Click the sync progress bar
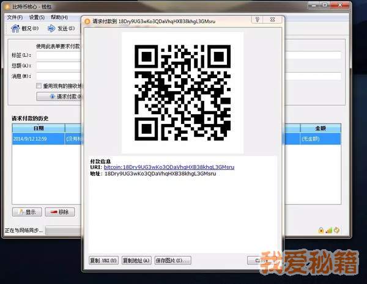 (x=63, y=230)
